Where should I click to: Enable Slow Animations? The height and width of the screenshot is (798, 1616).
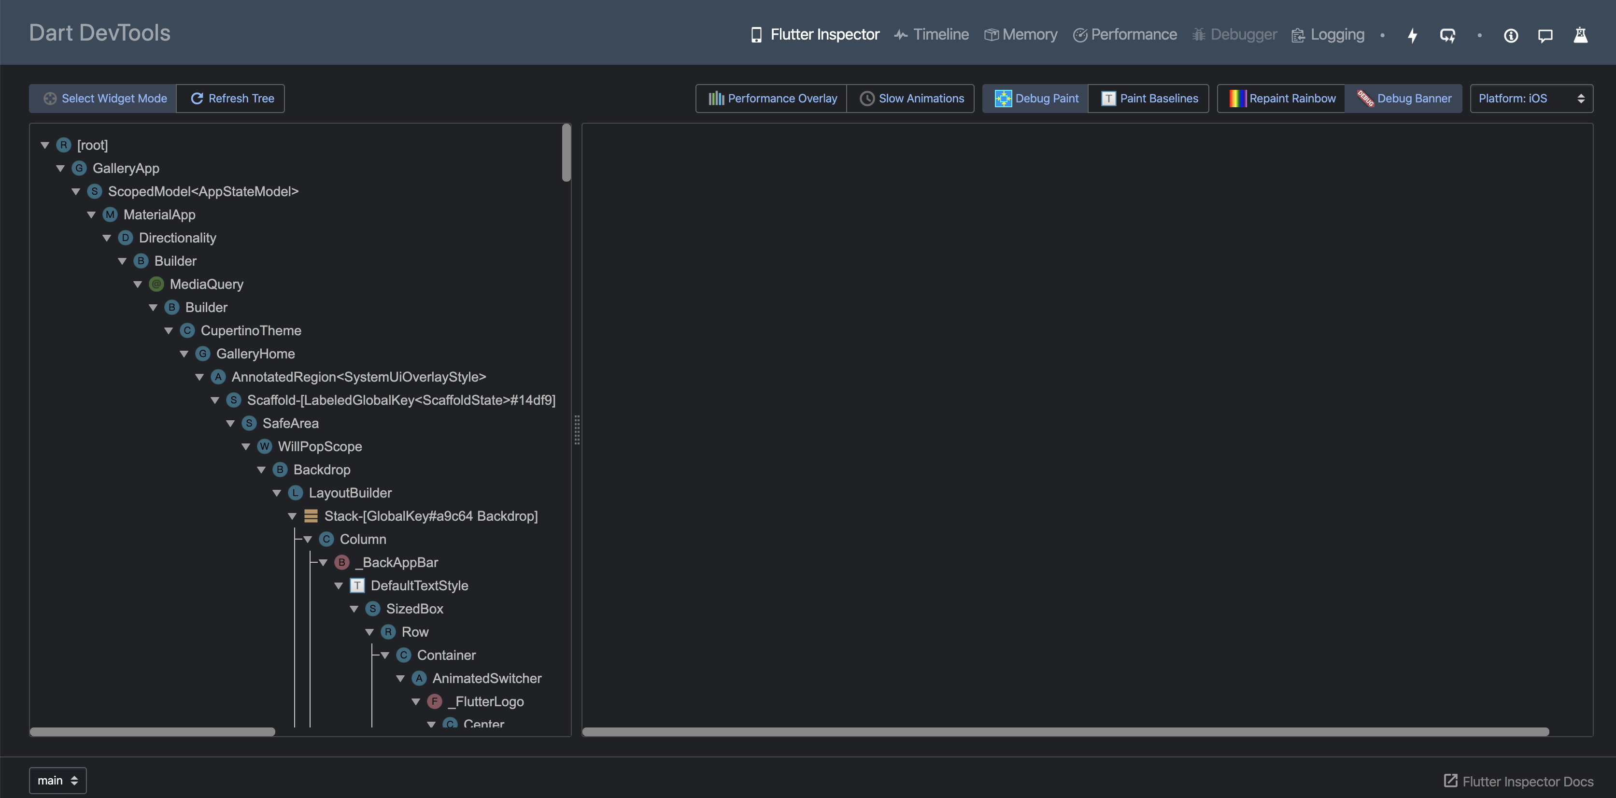911,99
